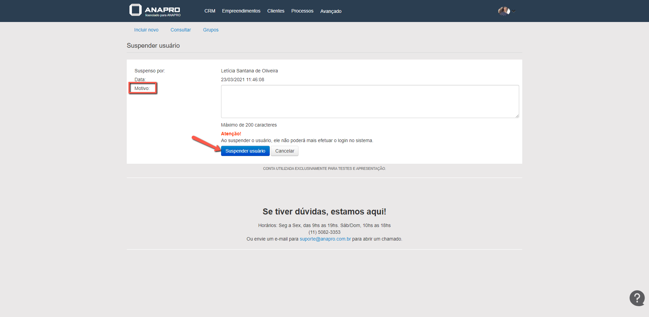Screen dimensions: 649x317
Task: Focus the Motivo text area
Action: (370, 101)
